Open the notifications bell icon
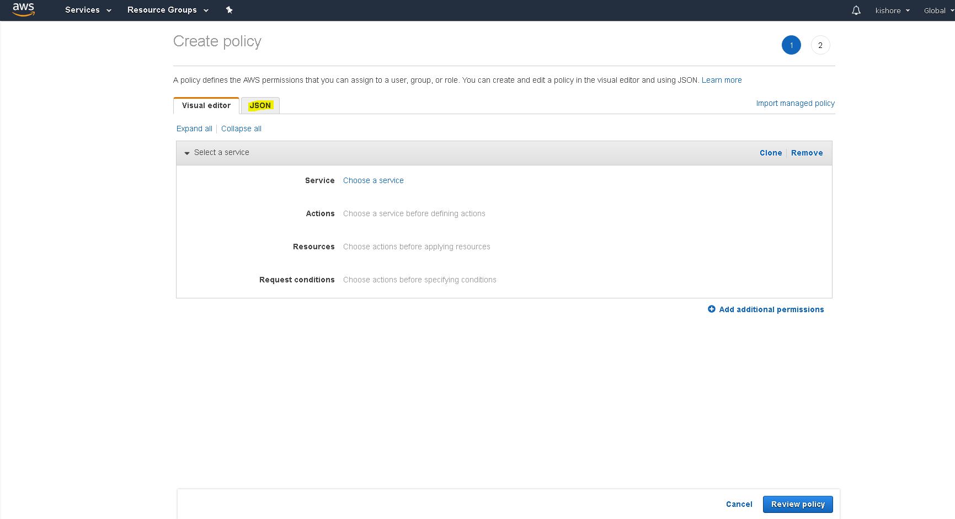This screenshot has width=955, height=519. coord(856,10)
